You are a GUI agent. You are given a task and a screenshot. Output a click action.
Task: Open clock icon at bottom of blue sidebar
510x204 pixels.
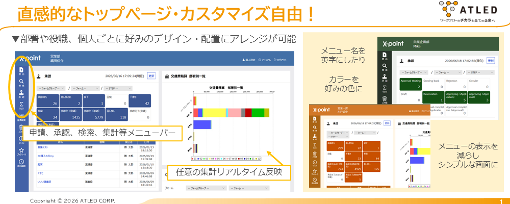point(21,163)
